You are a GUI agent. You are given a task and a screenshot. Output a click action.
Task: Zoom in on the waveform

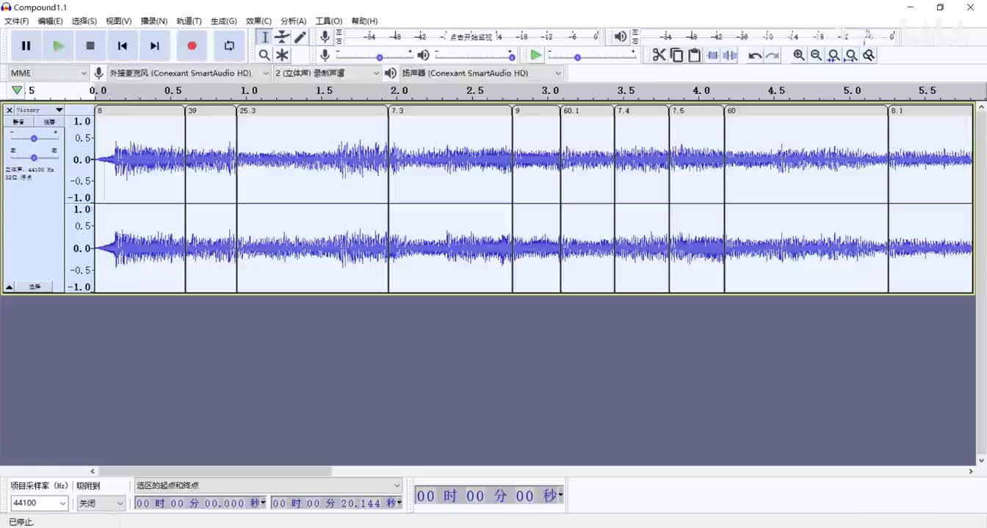pos(799,55)
